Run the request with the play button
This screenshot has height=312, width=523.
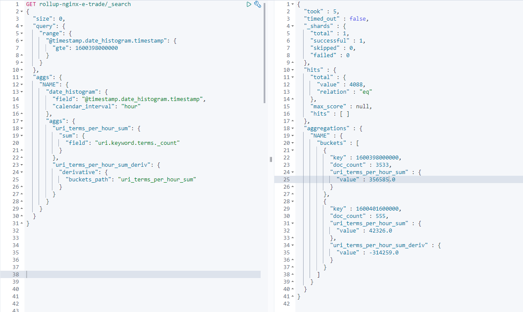[249, 4]
